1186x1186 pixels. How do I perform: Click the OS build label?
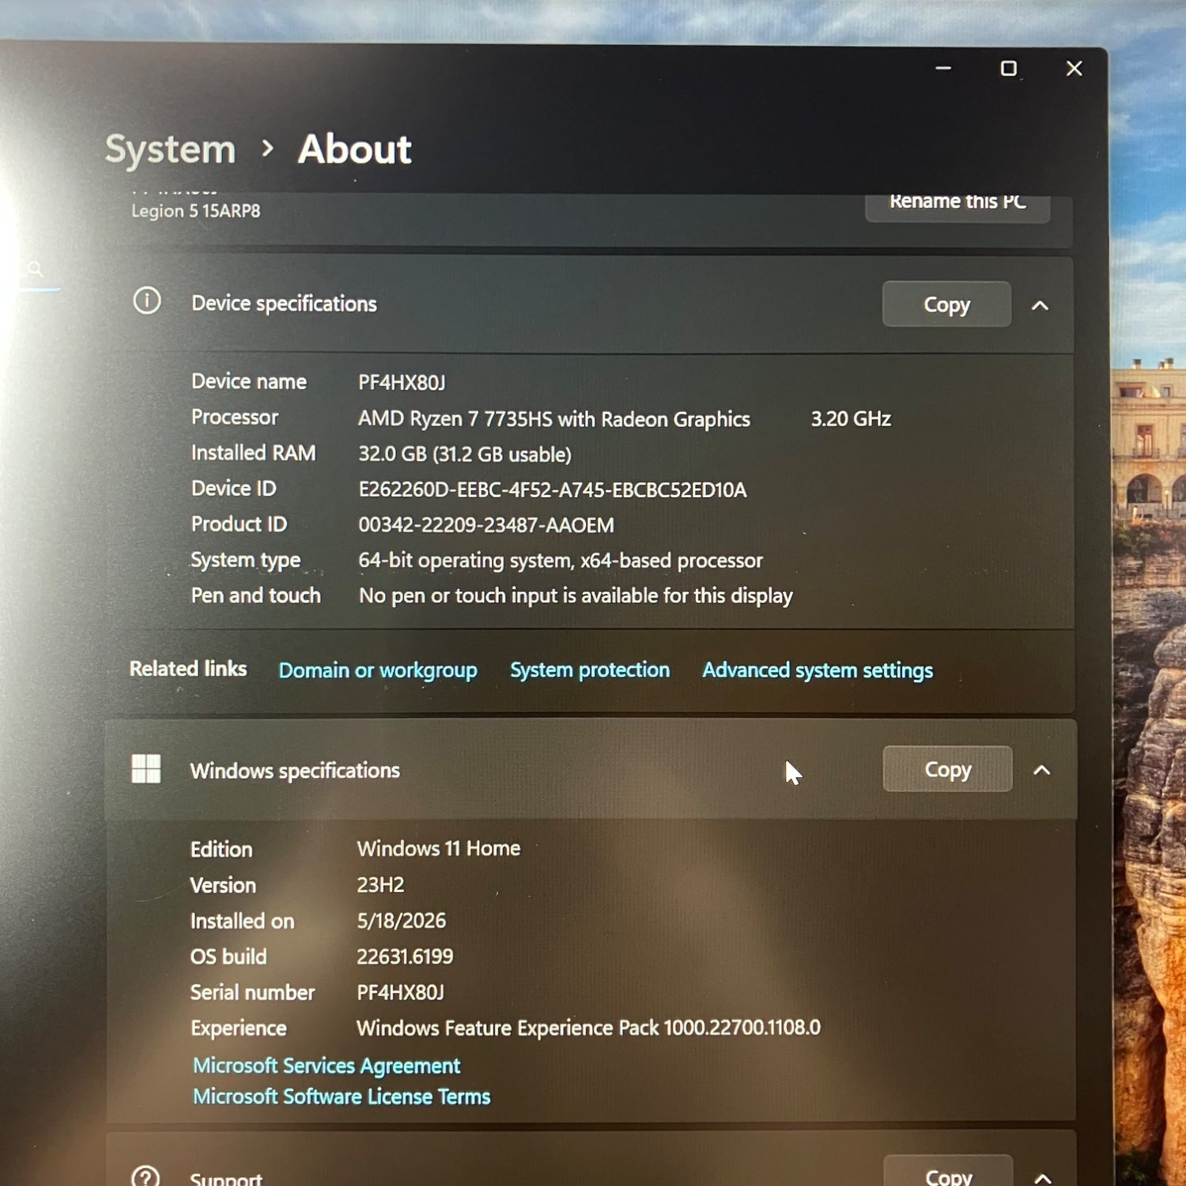point(229,957)
